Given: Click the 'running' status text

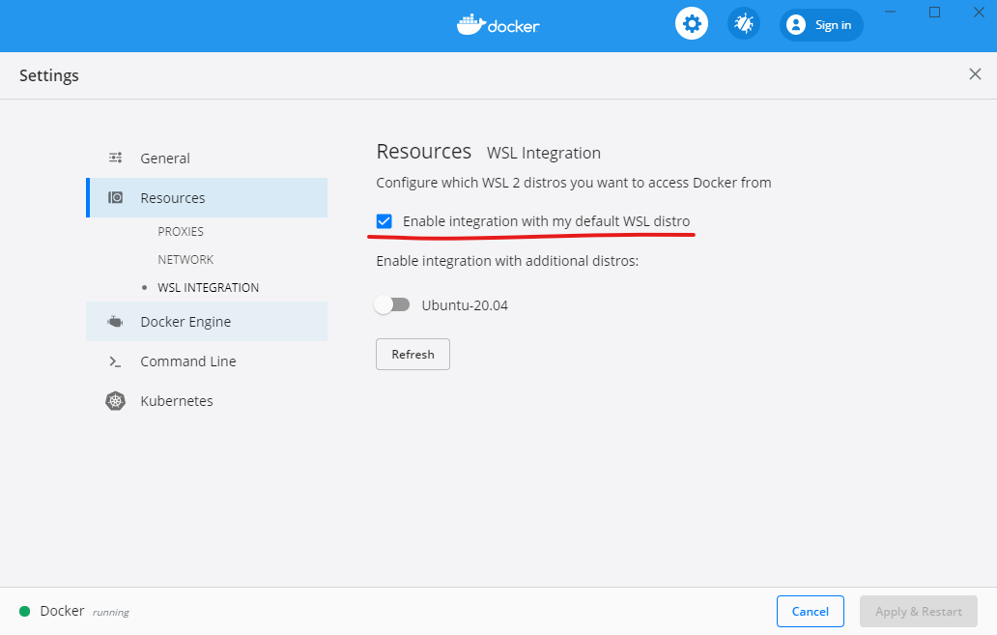Looking at the screenshot, I should 111,612.
